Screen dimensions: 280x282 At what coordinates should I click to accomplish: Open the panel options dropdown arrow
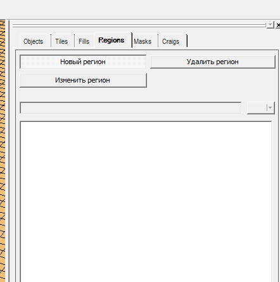coord(270,25)
